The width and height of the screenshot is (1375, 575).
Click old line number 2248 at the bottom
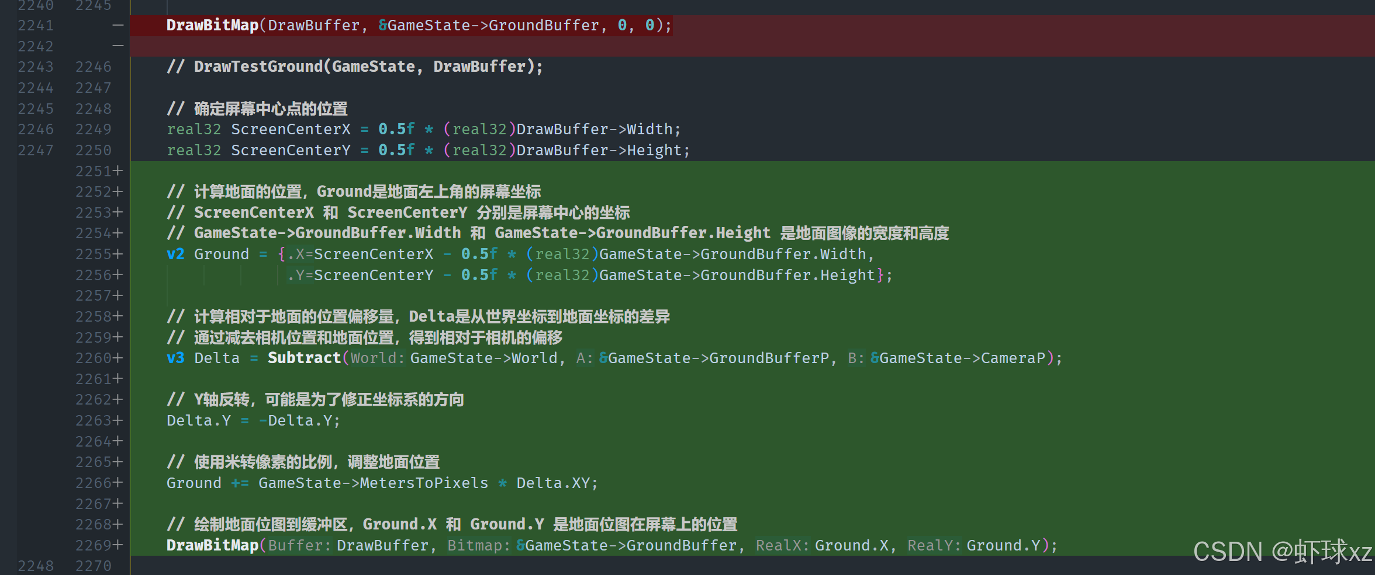click(36, 566)
